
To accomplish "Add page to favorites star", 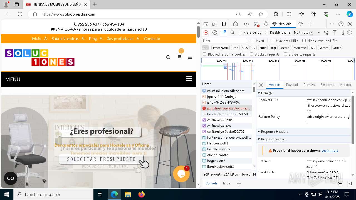I will tap(261, 14).
